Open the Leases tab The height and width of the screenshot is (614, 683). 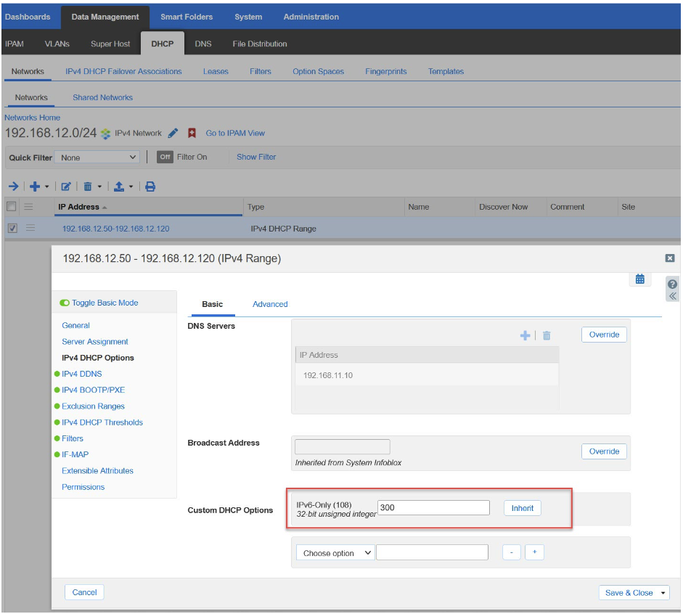click(x=216, y=71)
